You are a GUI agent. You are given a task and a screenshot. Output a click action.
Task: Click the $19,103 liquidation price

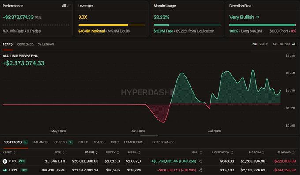click(x=227, y=170)
